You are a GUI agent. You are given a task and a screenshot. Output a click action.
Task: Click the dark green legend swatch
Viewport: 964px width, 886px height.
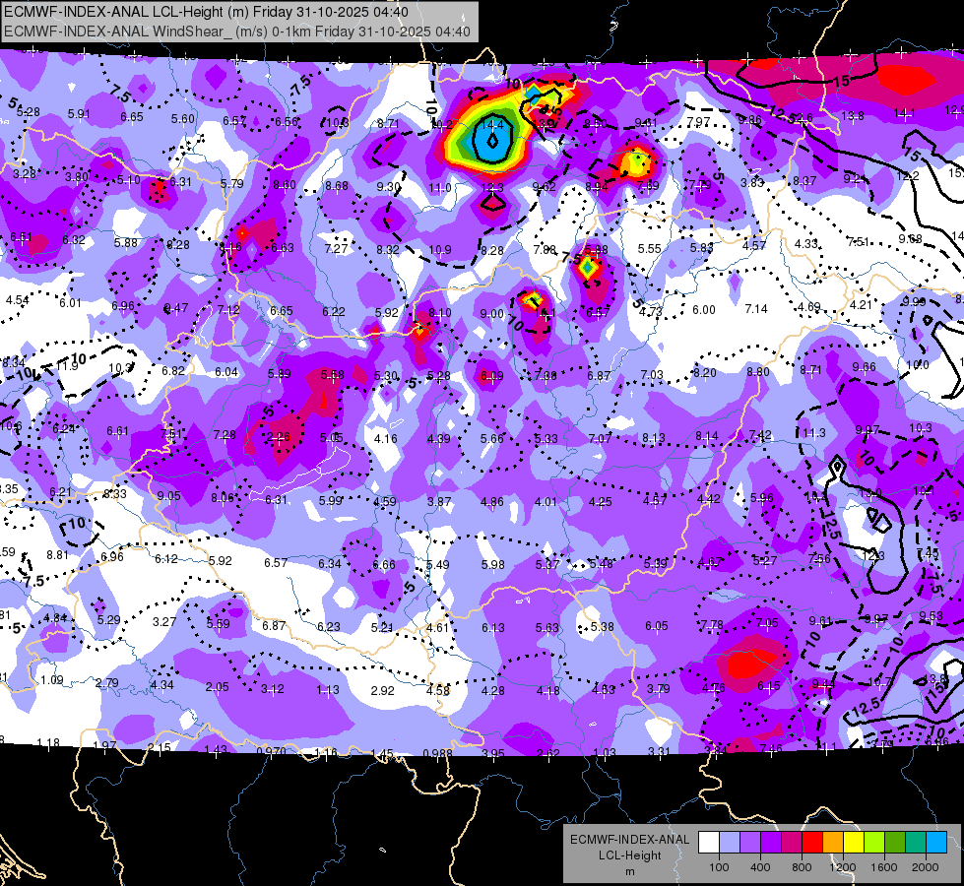point(895,843)
